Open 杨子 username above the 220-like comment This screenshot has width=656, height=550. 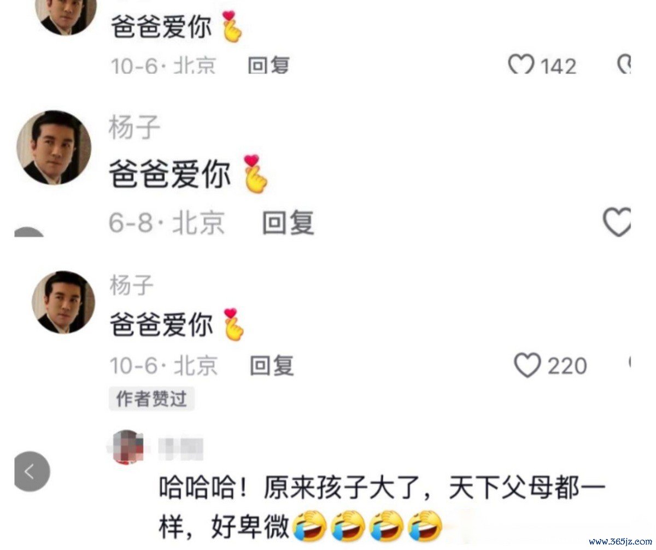pyautogui.click(x=132, y=285)
